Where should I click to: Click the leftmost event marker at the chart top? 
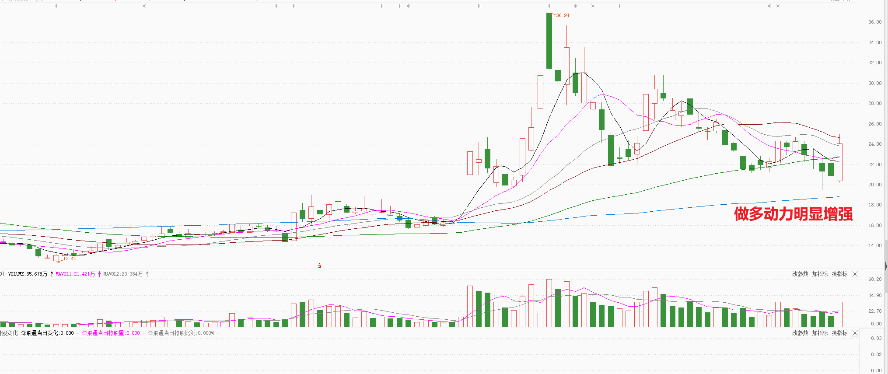56,6
